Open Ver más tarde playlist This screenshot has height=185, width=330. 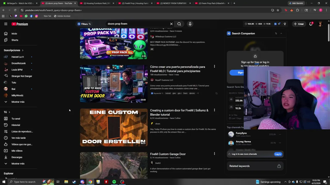tap(19, 138)
